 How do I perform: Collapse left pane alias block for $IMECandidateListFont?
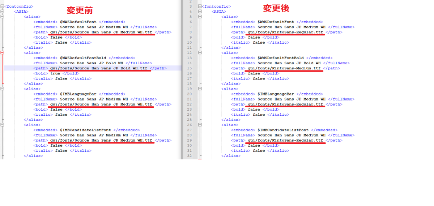coord(2,125)
